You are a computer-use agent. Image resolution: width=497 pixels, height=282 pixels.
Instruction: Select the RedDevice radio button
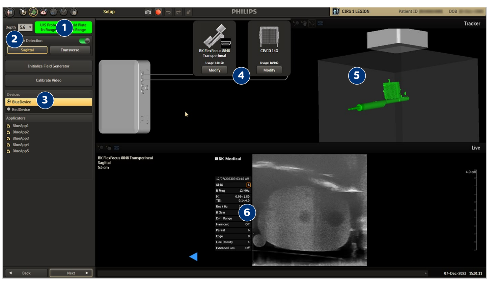tap(9, 109)
